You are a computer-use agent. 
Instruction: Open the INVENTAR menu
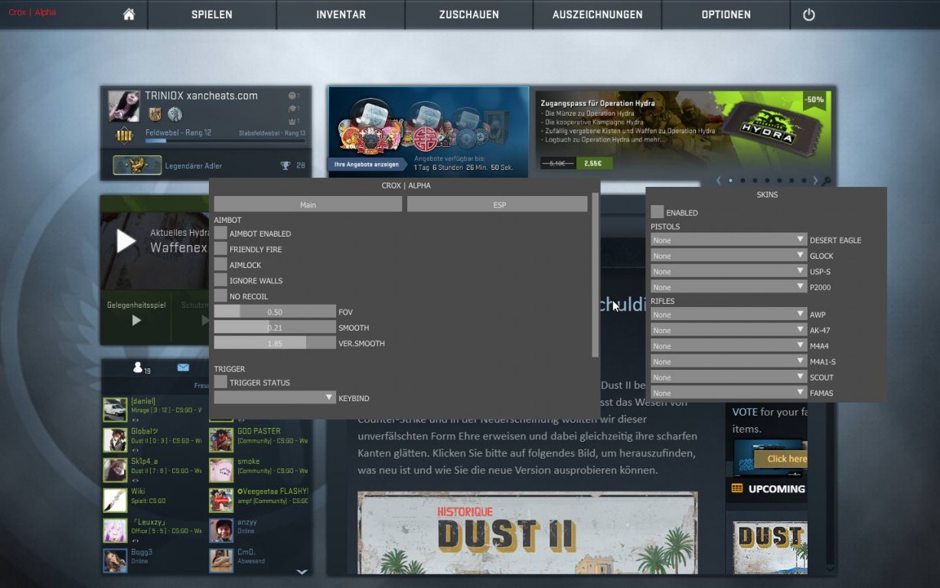(341, 15)
